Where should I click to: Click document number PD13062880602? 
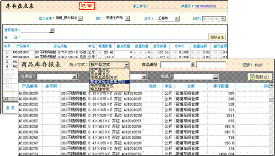pos(206,6)
